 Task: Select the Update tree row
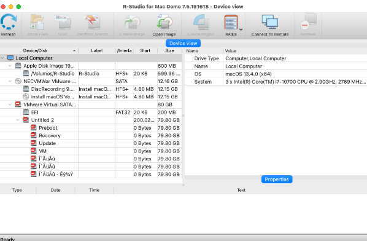point(91,143)
